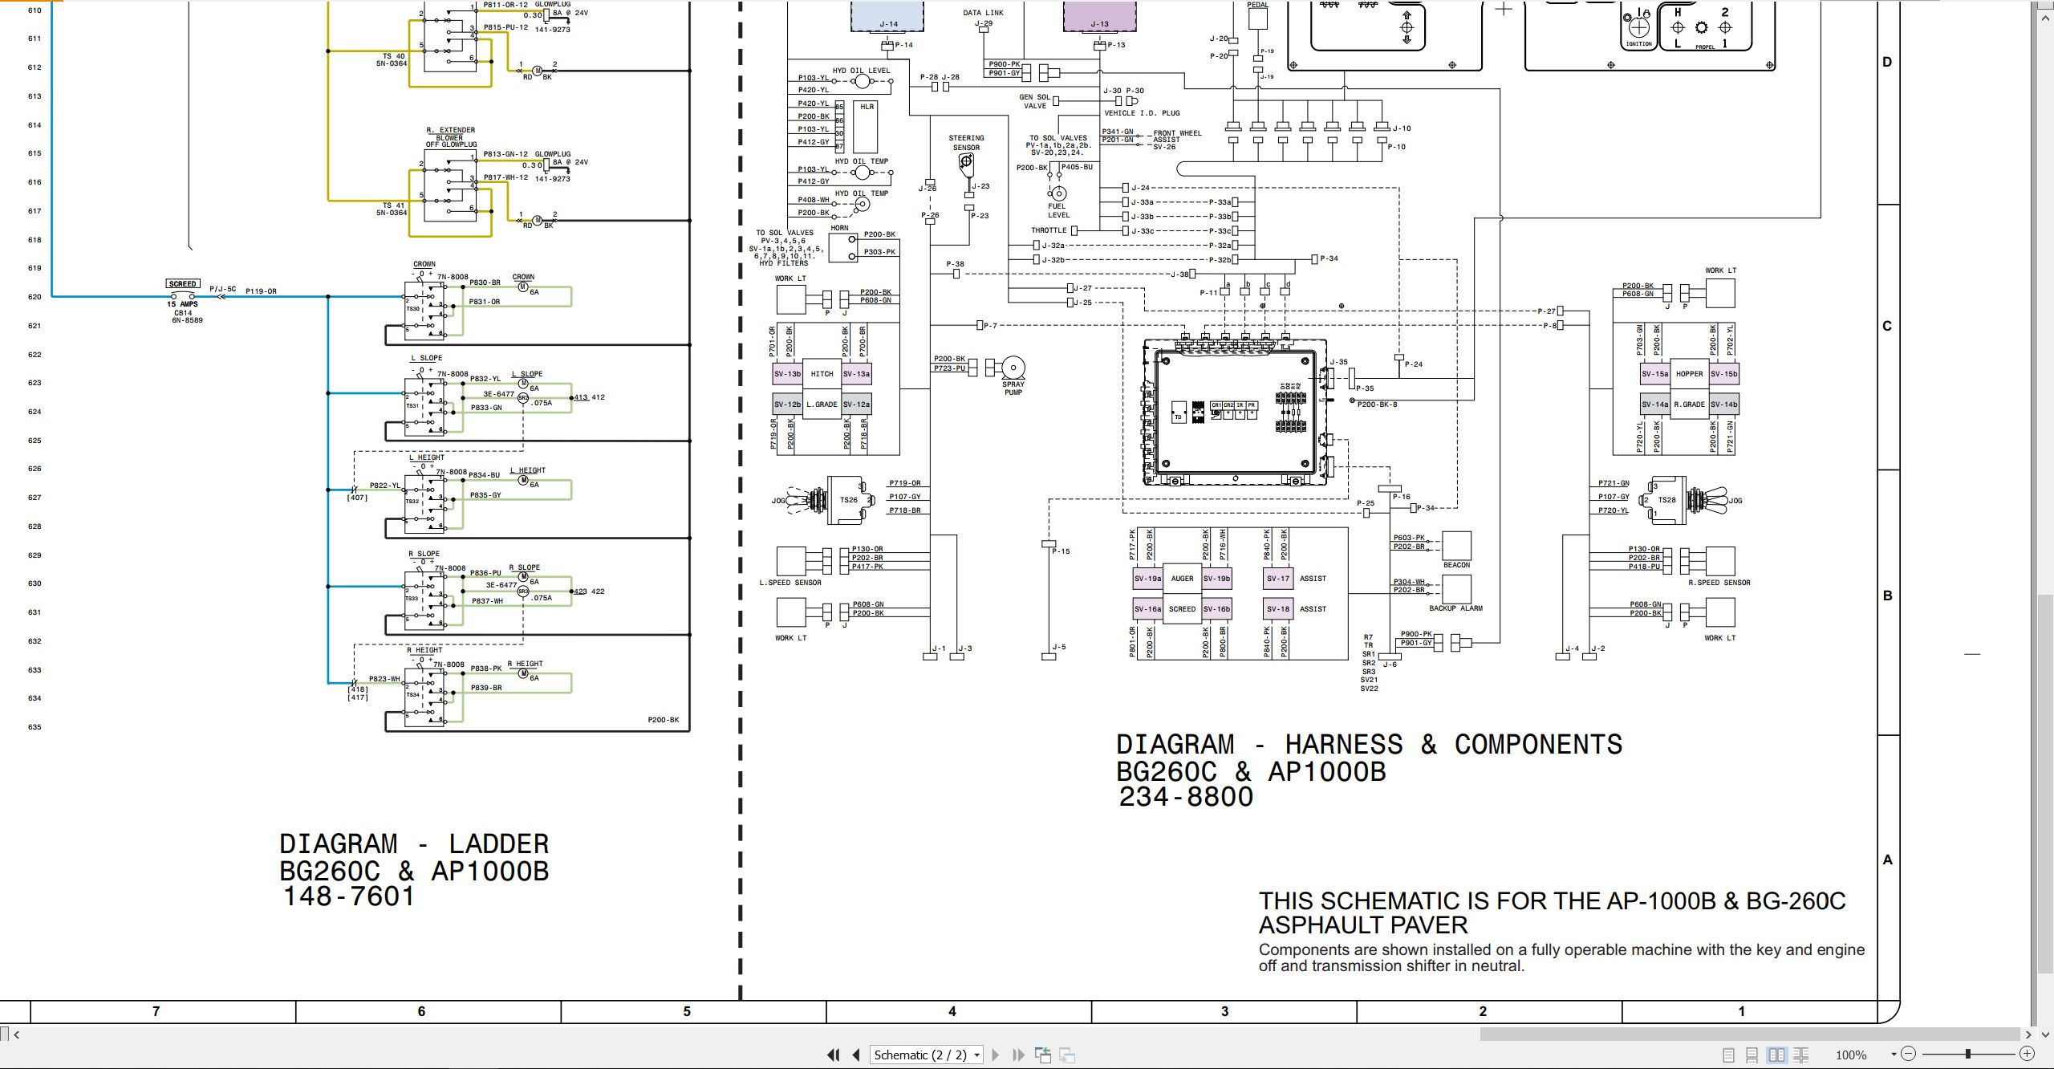The height and width of the screenshot is (1069, 2054).
Task: Open the 100% zoom level dropdown
Action: pyautogui.click(x=1894, y=1055)
